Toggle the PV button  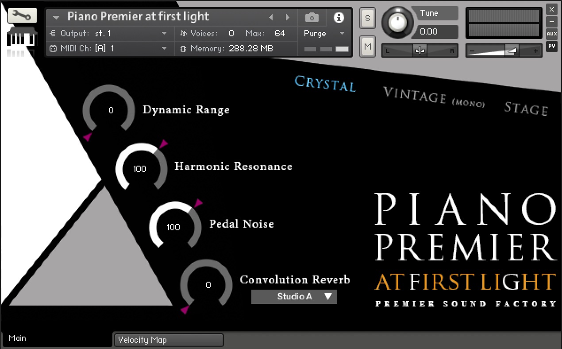coord(551,46)
